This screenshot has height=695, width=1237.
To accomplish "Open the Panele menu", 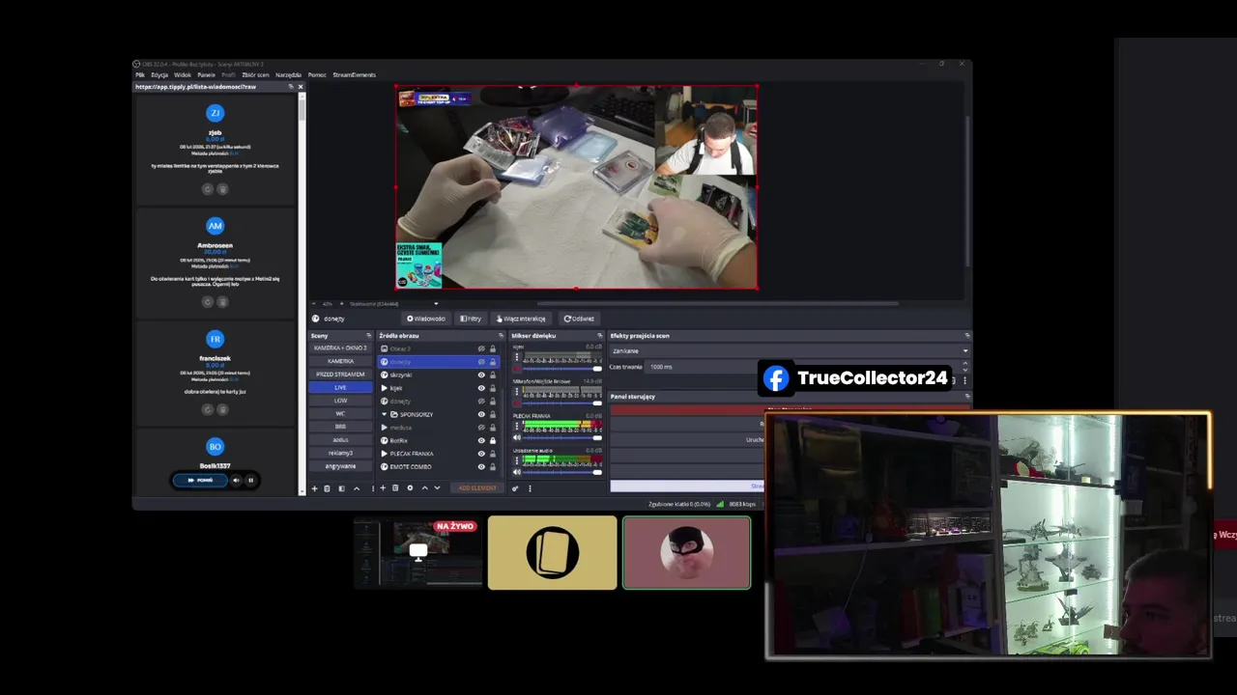I will [206, 74].
